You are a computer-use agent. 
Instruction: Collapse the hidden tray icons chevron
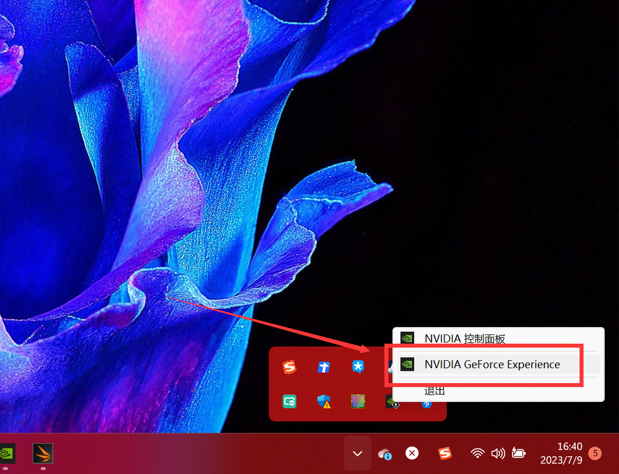coord(358,453)
